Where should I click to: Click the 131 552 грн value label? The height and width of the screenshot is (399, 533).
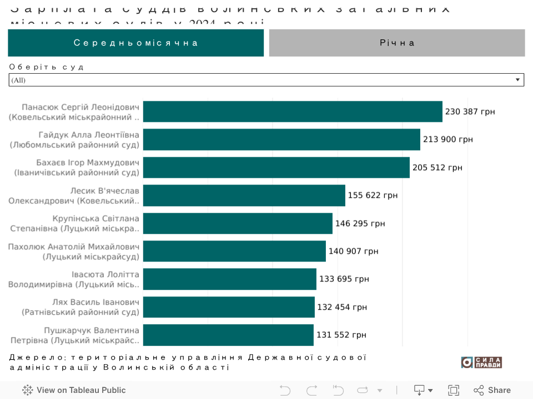click(341, 335)
